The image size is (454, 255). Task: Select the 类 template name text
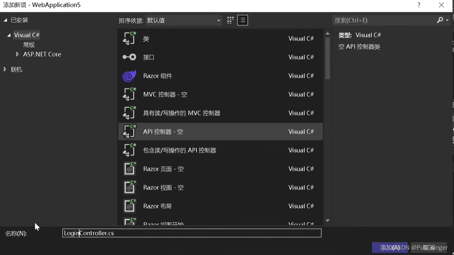pos(146,38)
